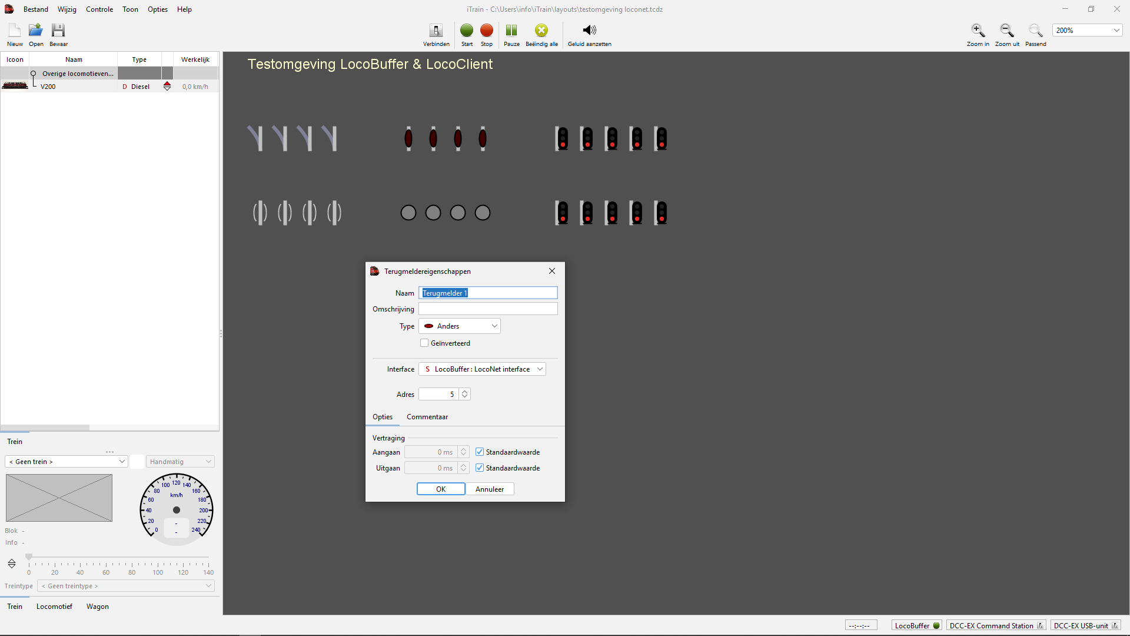1130x636 pixels.
Task: Uncheck Standaardwaarde for Aangaan delay
Action: click(x=480, y=452)
